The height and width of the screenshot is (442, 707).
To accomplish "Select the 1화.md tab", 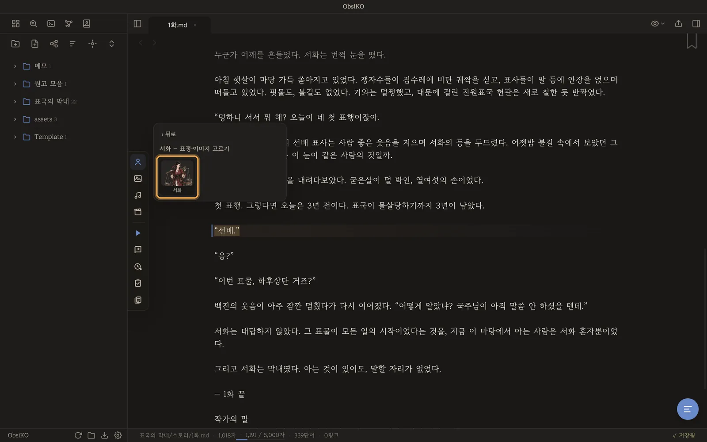I will coord(177,25).
